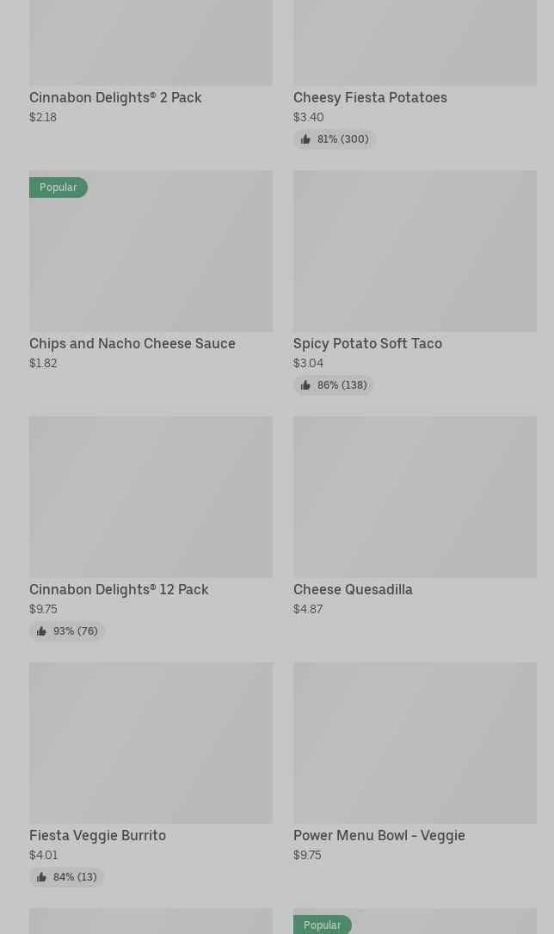Tap Cinnabon Delights 12 Pack image
This screenshot has width=554, height=934.
tap(151, 496)
